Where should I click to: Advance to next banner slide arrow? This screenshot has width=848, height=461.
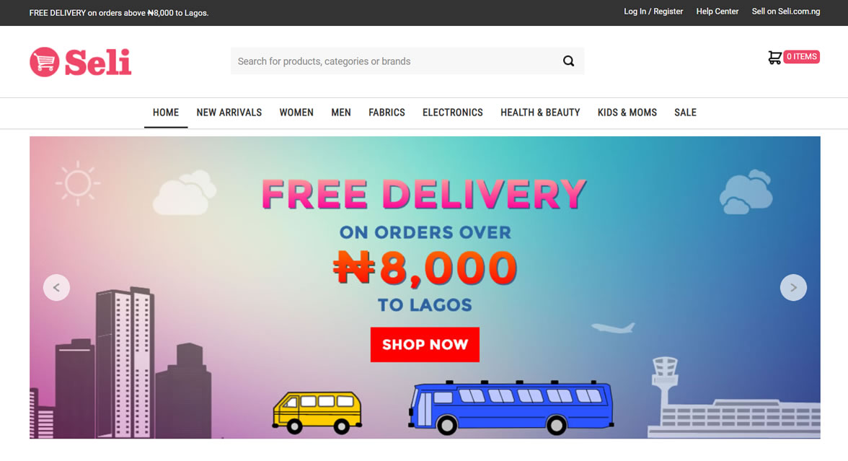pos(793,287)
